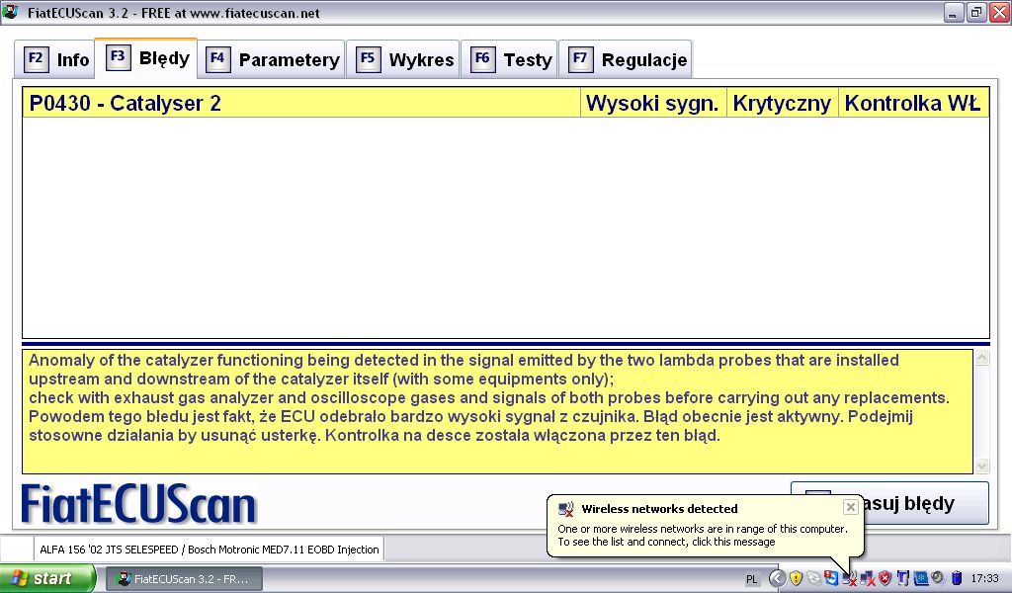
Task: Click the grey sync arrows tray icon
Action: [814, 579]
